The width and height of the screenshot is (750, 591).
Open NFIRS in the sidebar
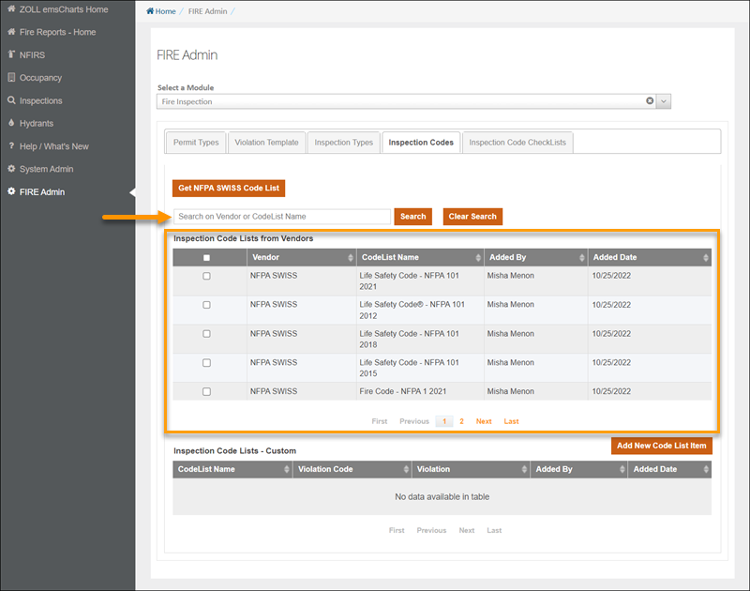(x=32, y=55)
